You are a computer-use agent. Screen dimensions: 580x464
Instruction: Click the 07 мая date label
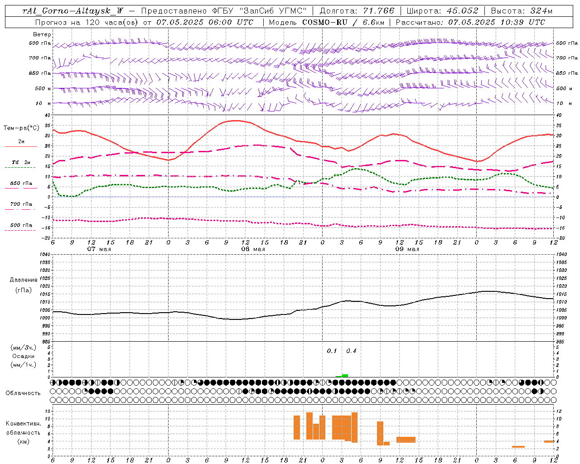(x=99, y=249)
